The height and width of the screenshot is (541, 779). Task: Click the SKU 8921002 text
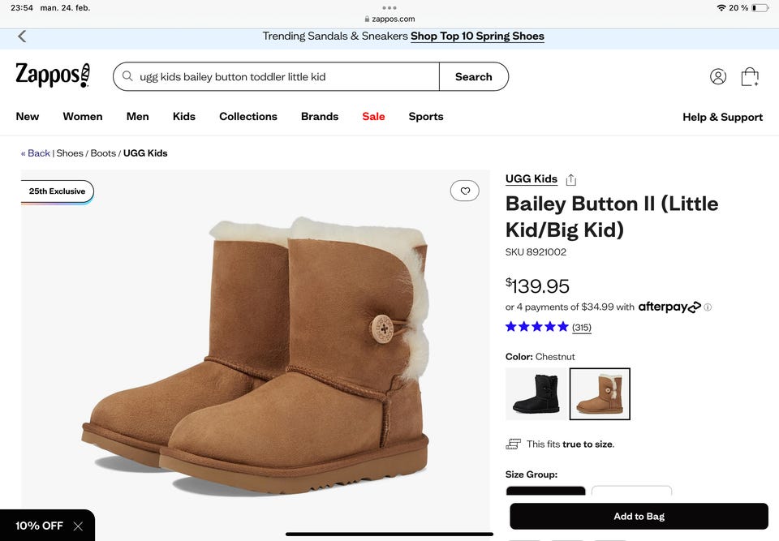tap(536, 252)
